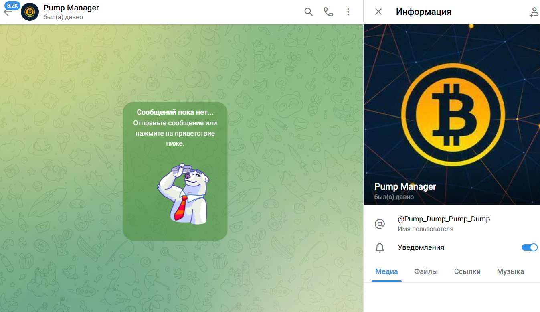Open the Bitcoin profile photo
This screenshot has width=540, height=312.
point(452,115)
